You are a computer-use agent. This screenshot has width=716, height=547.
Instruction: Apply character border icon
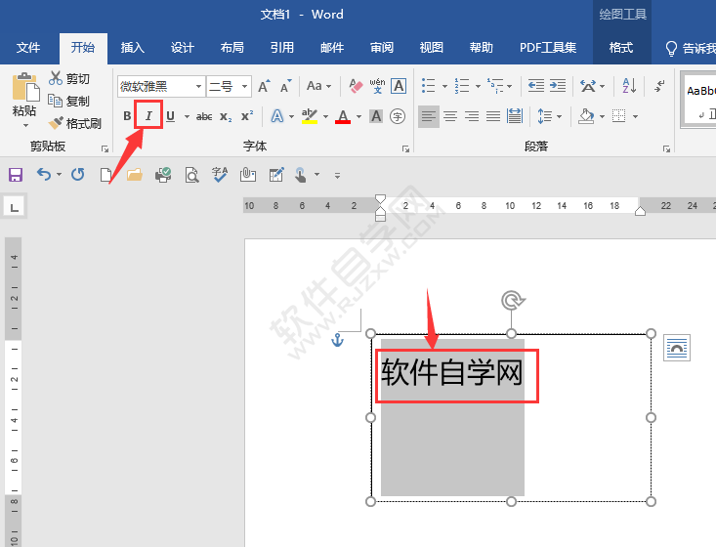tap(399, 86)
